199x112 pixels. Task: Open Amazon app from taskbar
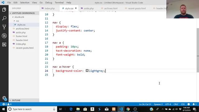pyautogui.click(x=92, y=109)
